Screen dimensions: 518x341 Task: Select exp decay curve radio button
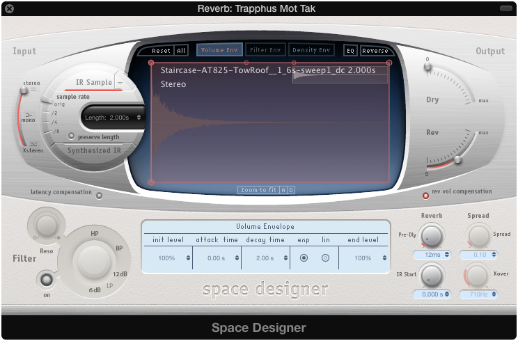point(304,257)
